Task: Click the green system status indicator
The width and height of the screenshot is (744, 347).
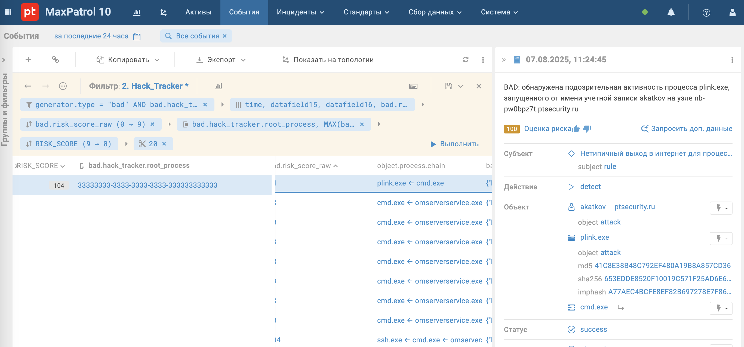Action: 645,12
